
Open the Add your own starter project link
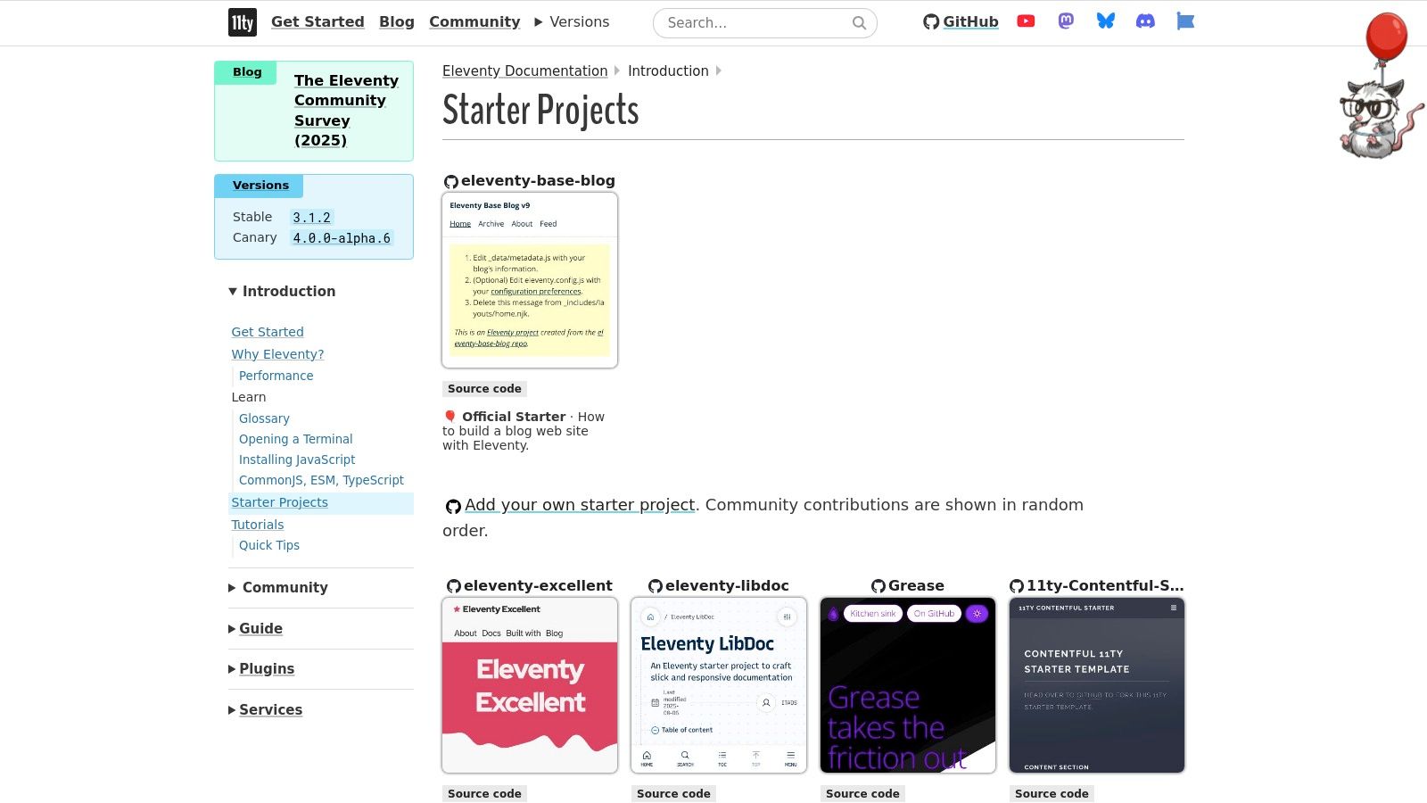pyautogui.click(x=580, y=505)
